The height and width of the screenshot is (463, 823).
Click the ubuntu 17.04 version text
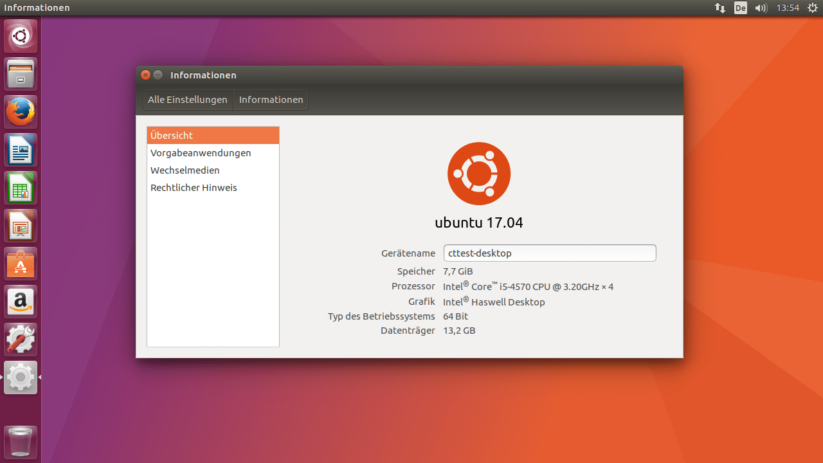point(479,223)
